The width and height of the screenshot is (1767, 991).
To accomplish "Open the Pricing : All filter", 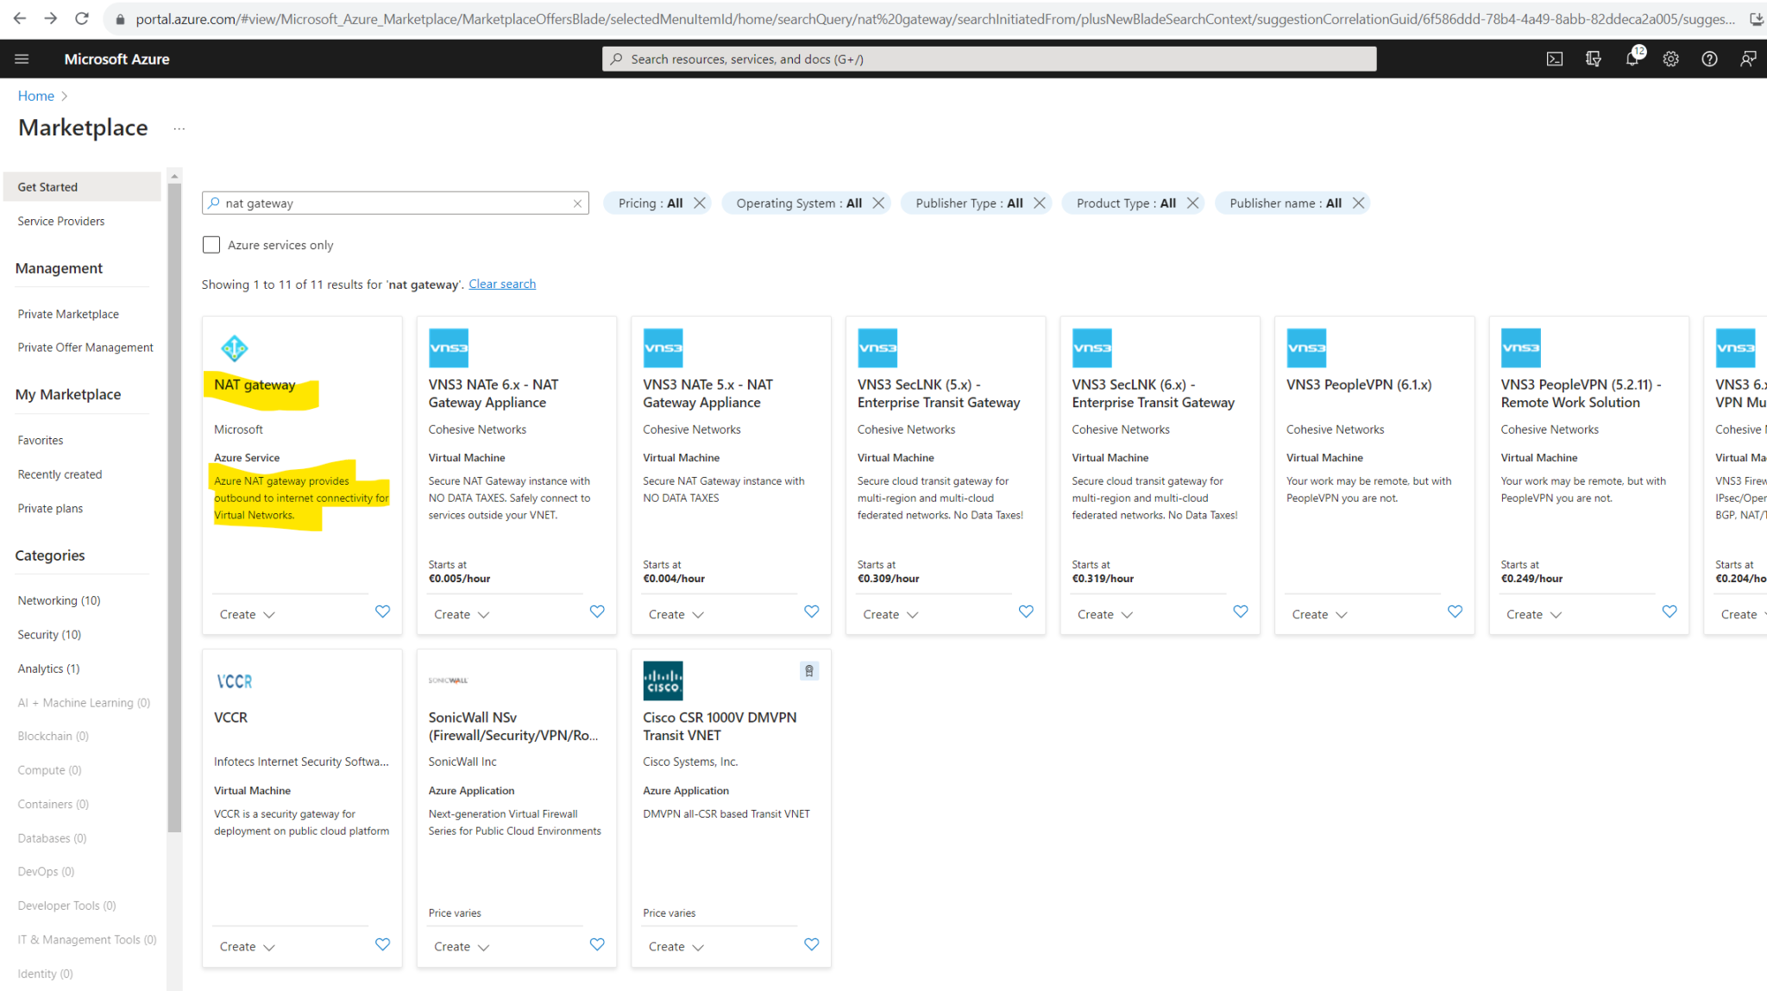I will [650, 204].
